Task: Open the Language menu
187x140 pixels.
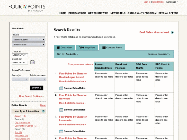Action: [x=172, y=2]
